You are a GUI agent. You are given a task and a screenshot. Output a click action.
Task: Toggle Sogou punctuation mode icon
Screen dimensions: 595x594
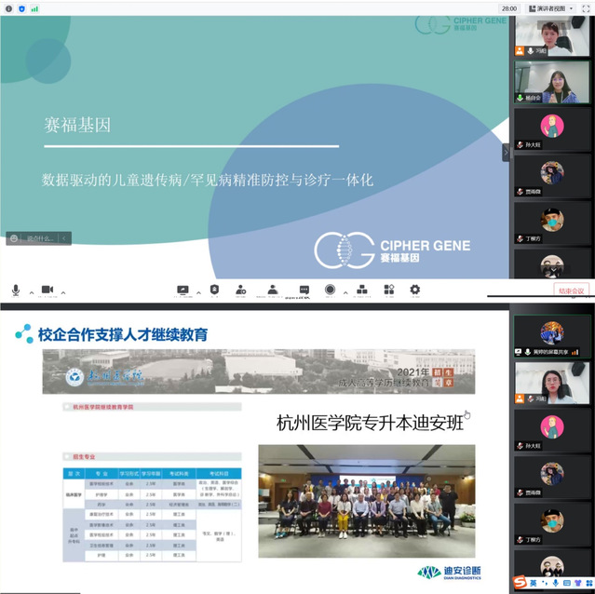(545, 583)
